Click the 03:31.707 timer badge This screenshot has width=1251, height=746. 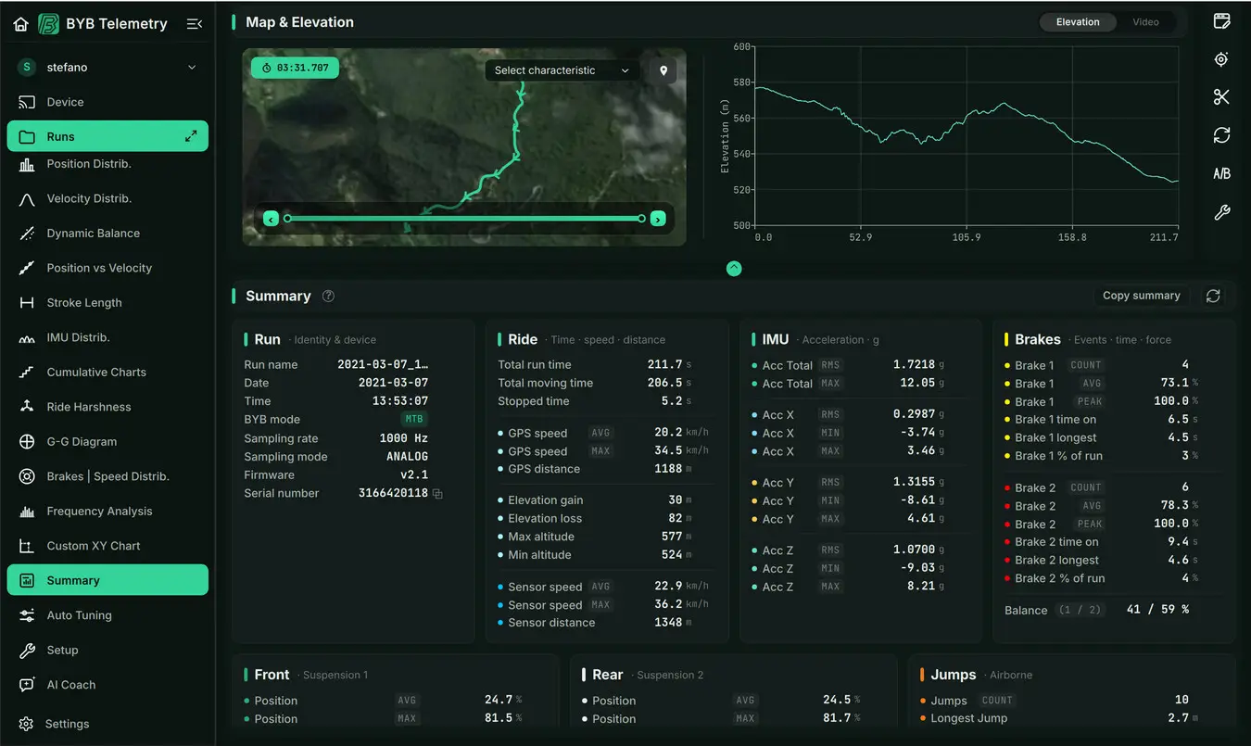[295, 68]
